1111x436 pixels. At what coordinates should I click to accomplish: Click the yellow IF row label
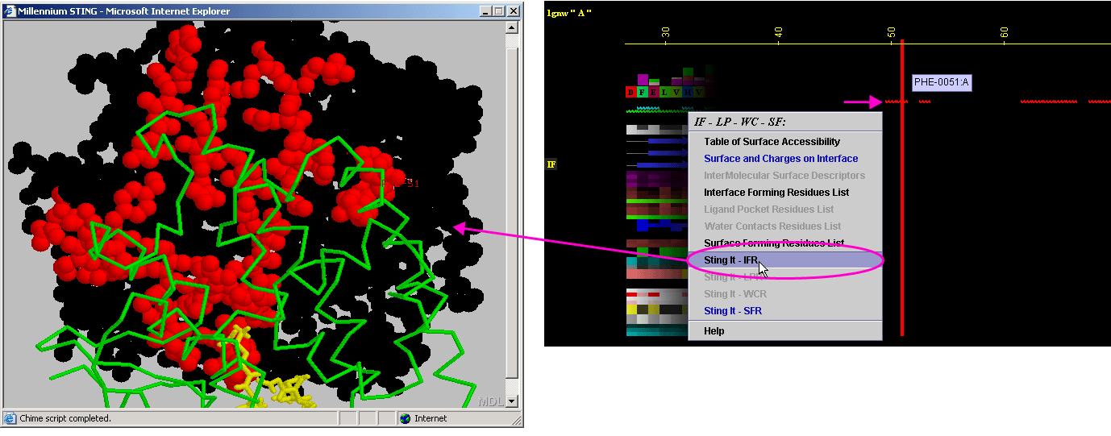(x=551, y=164)
